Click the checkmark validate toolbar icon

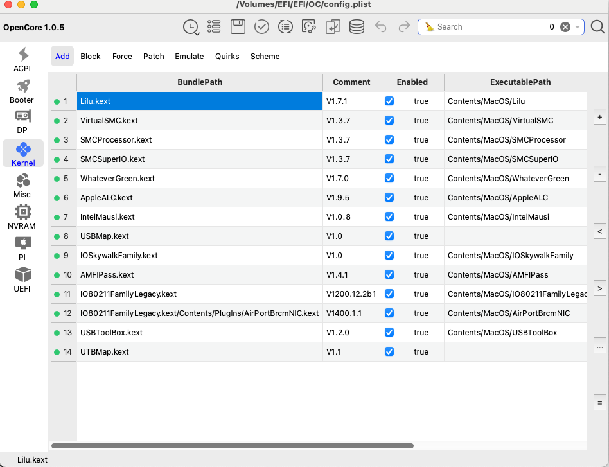261,27
